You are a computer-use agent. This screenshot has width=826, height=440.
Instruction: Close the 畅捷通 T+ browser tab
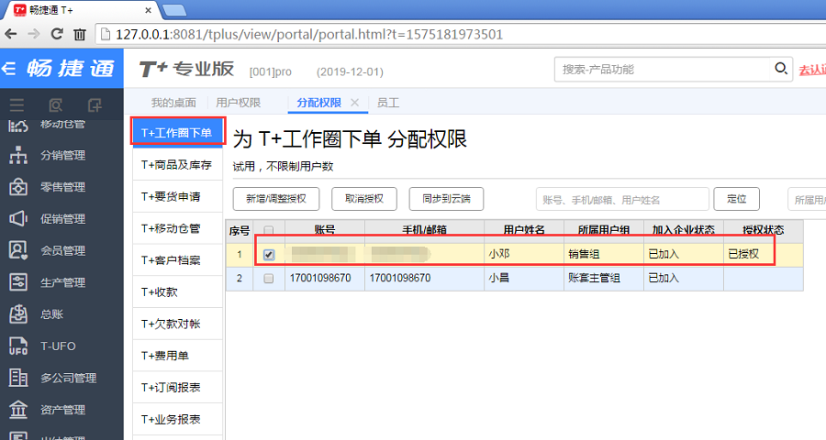pos(148,10)
